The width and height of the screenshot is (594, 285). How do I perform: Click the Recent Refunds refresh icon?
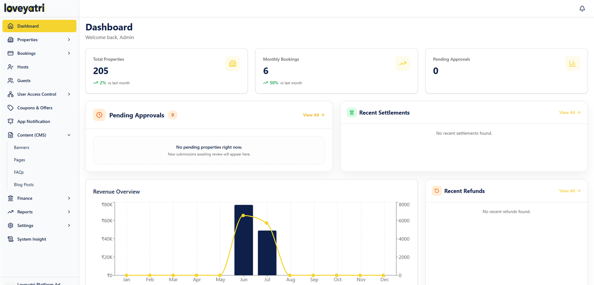pos(437,191)
